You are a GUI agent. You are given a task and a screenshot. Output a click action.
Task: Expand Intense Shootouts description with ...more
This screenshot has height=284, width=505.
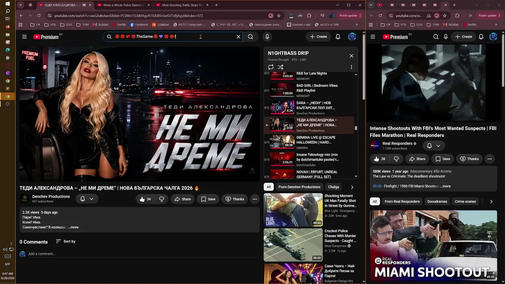[x=445, y=186]
